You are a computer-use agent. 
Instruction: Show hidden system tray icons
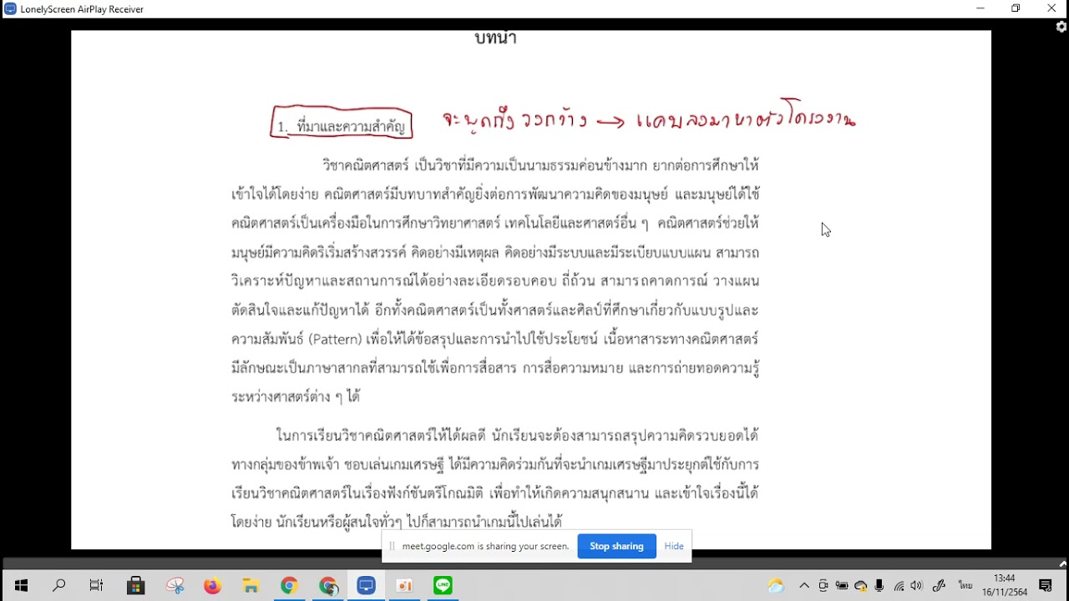(x=804, y=586)
